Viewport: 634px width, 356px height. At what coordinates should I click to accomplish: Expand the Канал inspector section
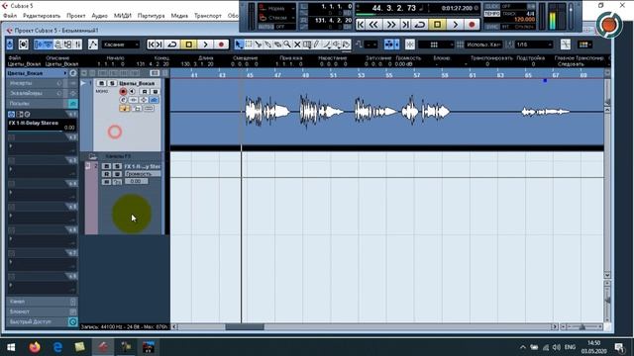click(x=42, y=302)
